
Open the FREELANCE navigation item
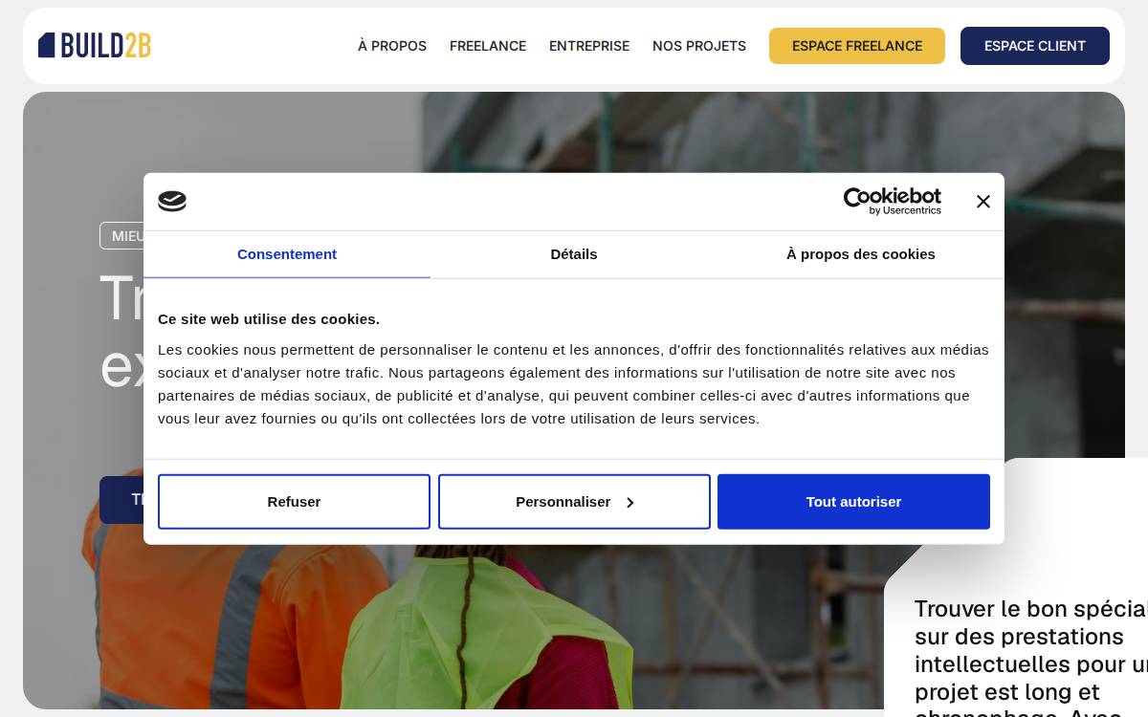(488, 46)
